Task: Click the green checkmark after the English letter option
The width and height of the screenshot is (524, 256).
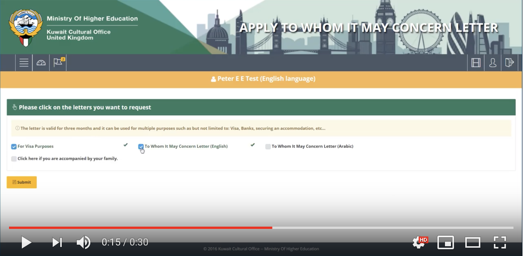Action: click(x=253, y=145)
